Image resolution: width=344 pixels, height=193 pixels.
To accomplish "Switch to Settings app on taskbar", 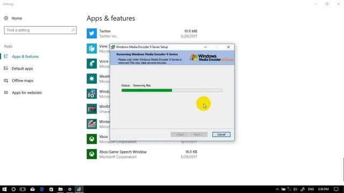I will coord(70,189).
